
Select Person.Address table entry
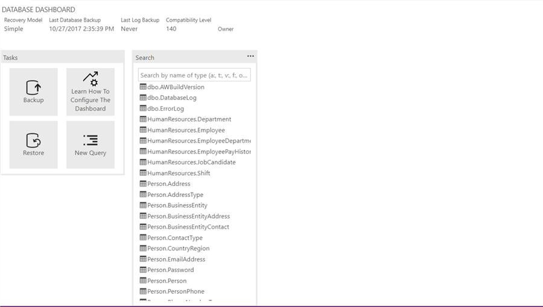[169, 184]
